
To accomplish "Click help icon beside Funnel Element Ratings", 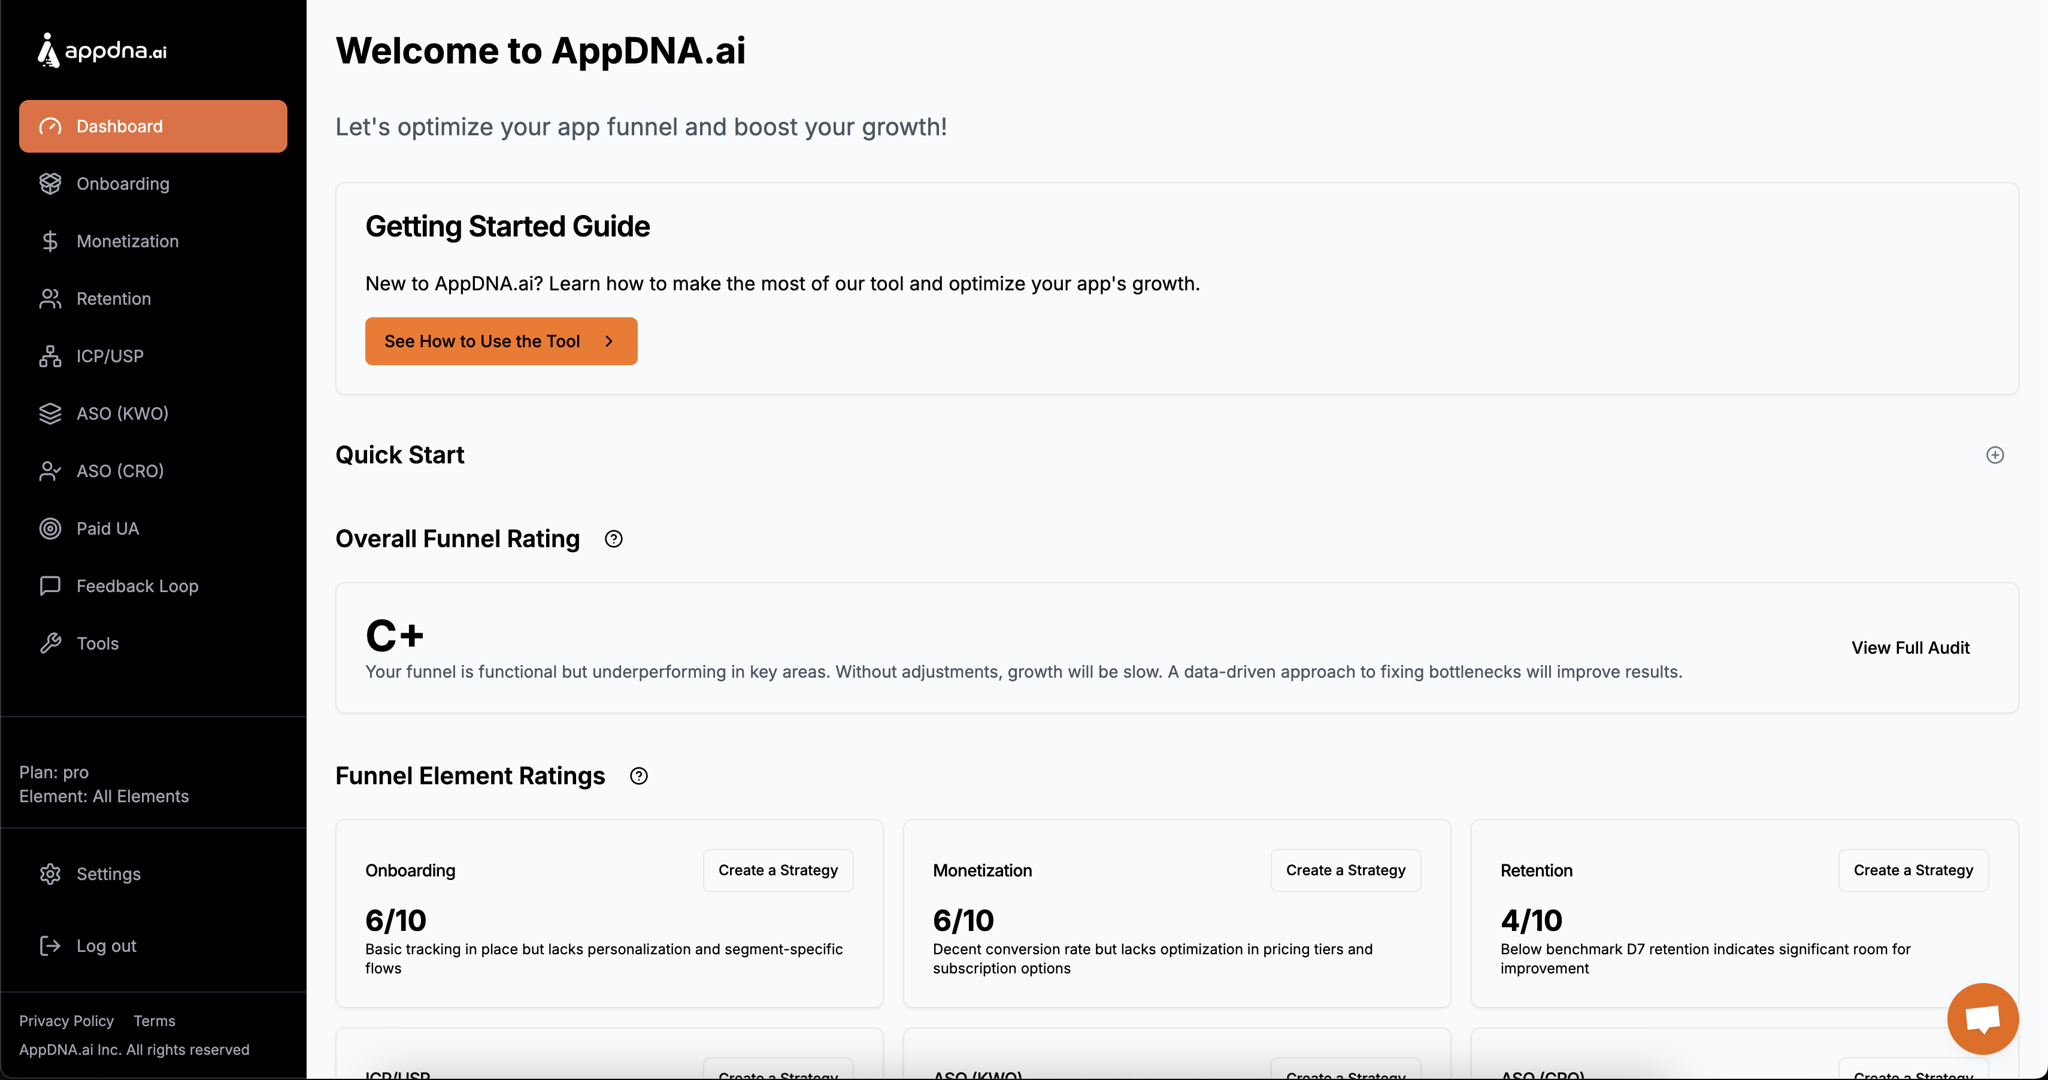I will (638, 776).
